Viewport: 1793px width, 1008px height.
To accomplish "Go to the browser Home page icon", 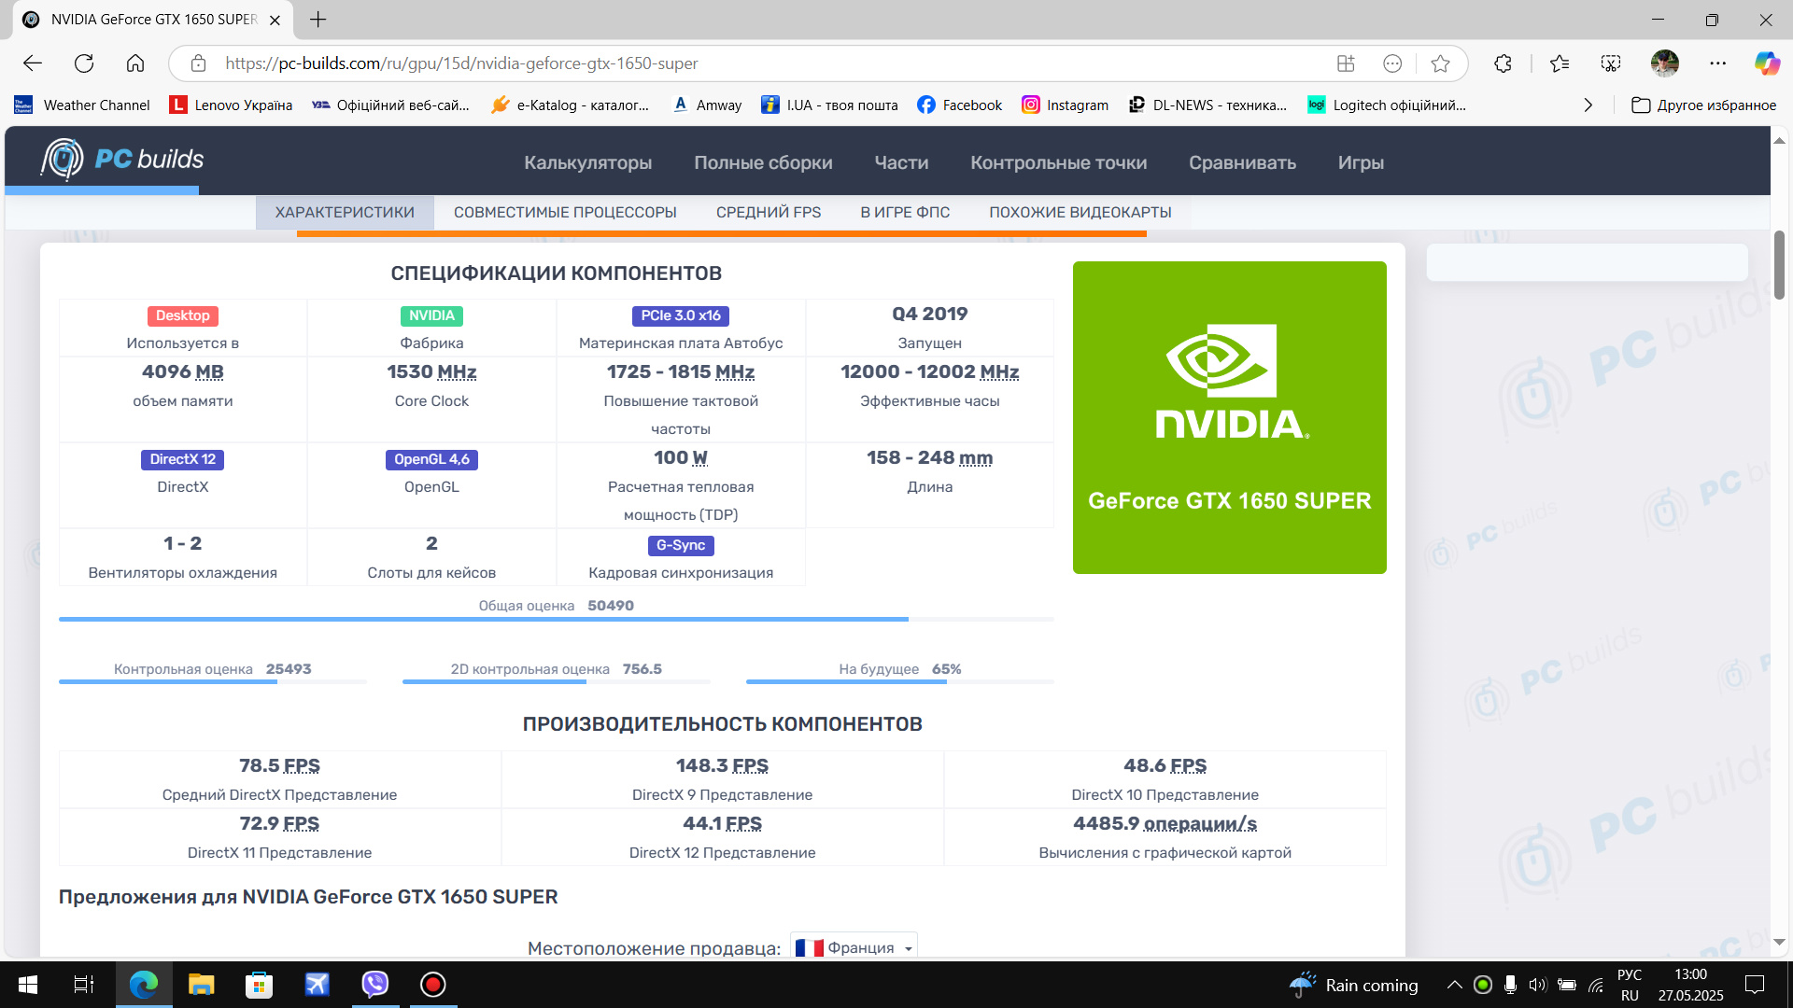I will 135,63.
